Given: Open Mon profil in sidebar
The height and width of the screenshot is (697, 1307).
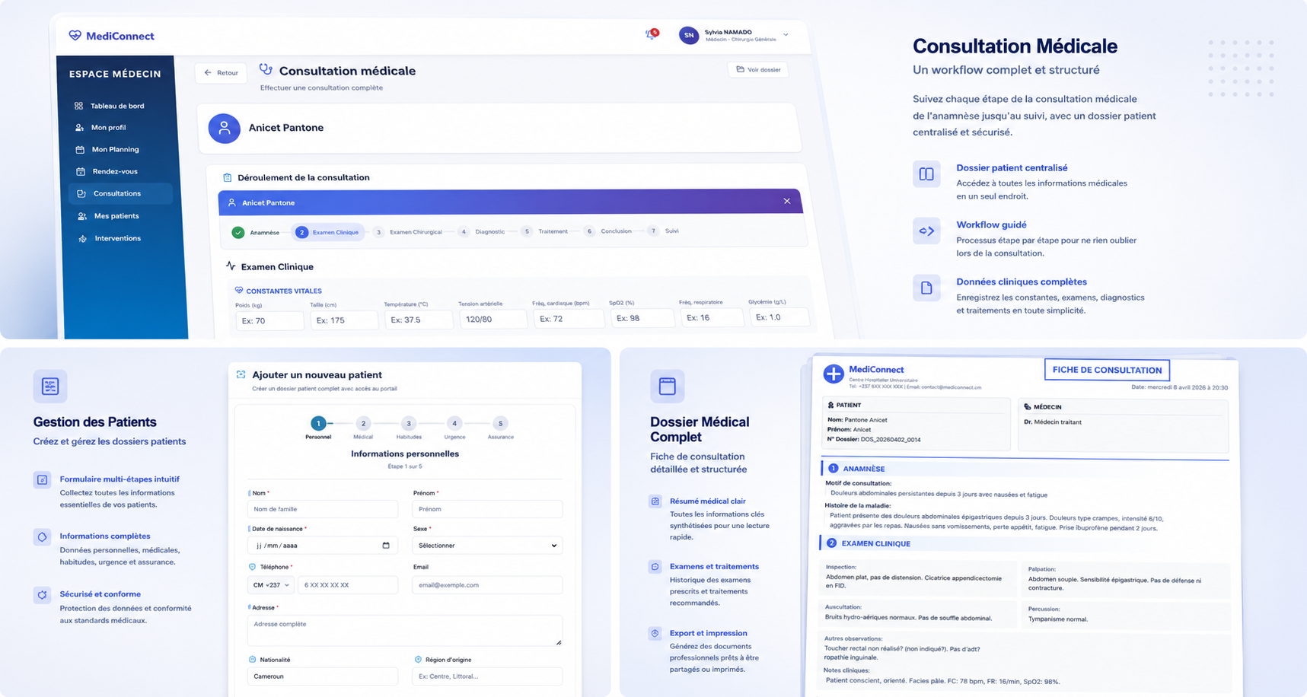Looking at the screenshot, I should click(x=109, y=128).
